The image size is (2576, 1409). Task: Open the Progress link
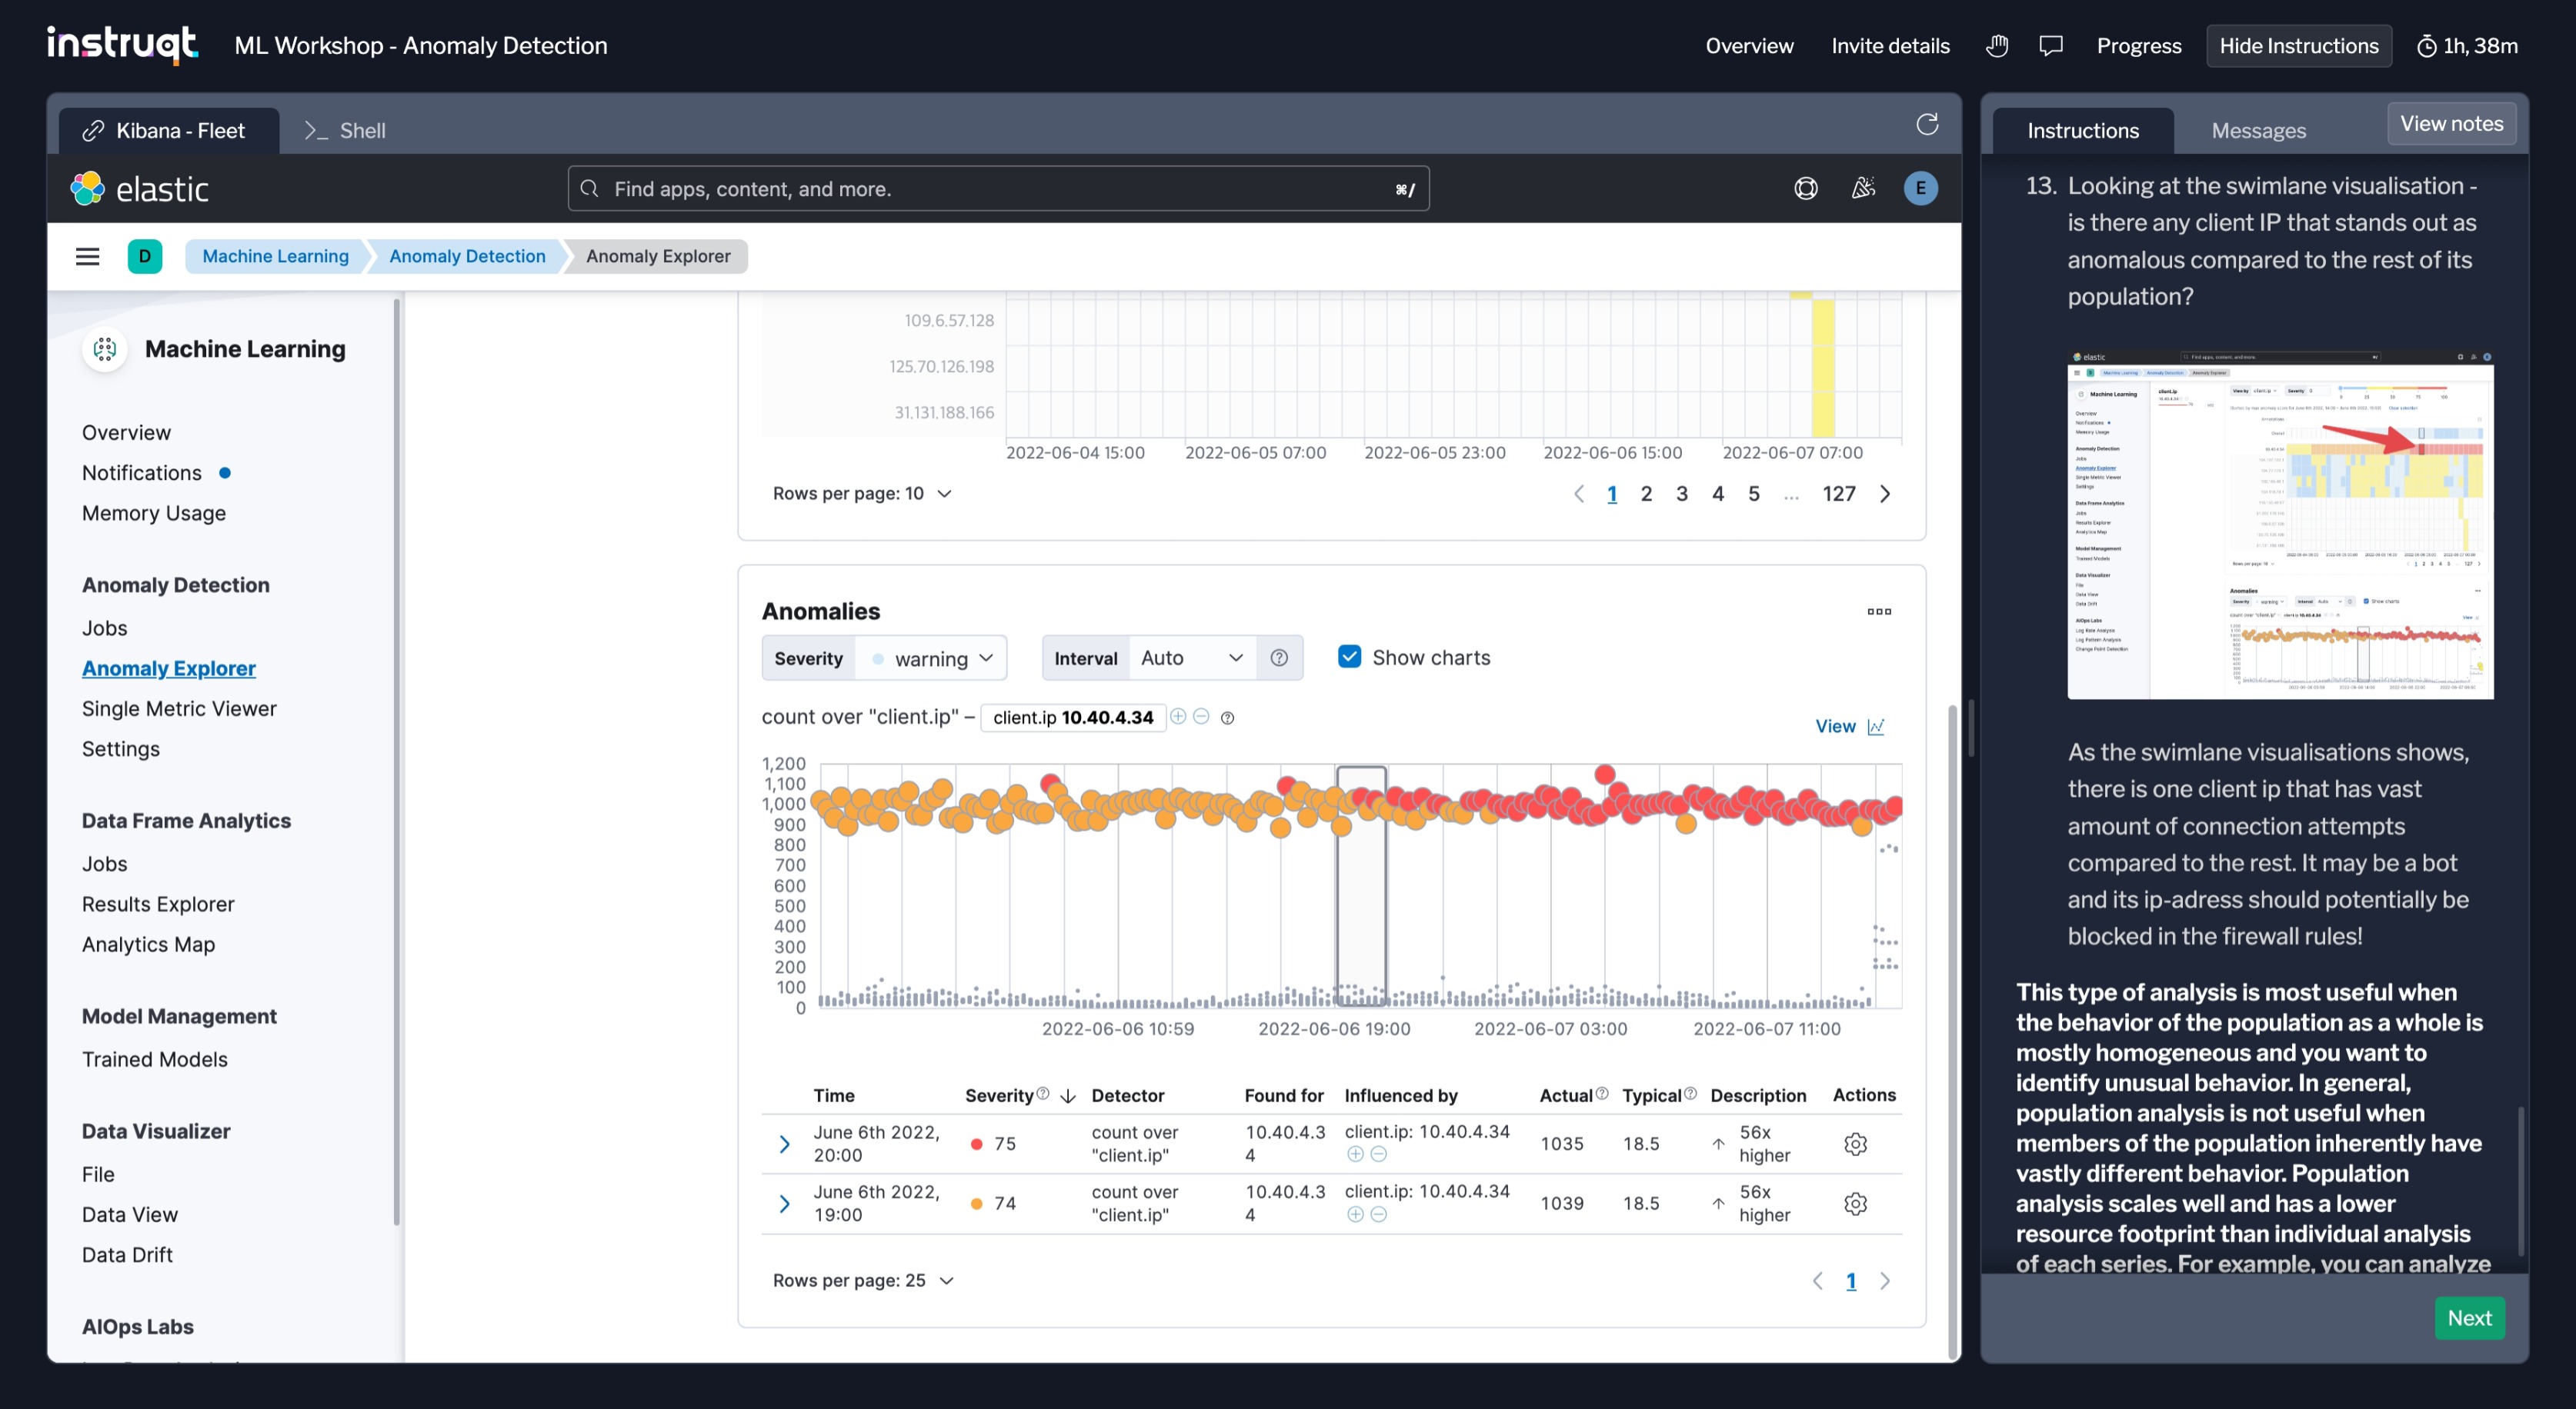2139,46
